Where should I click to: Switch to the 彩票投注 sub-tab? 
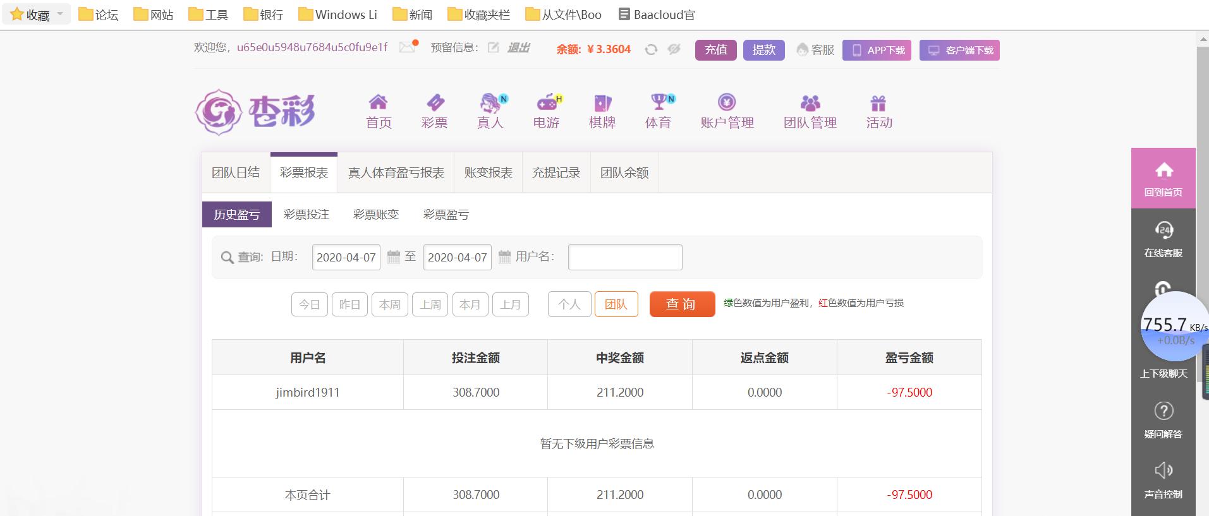coord(307,215)
